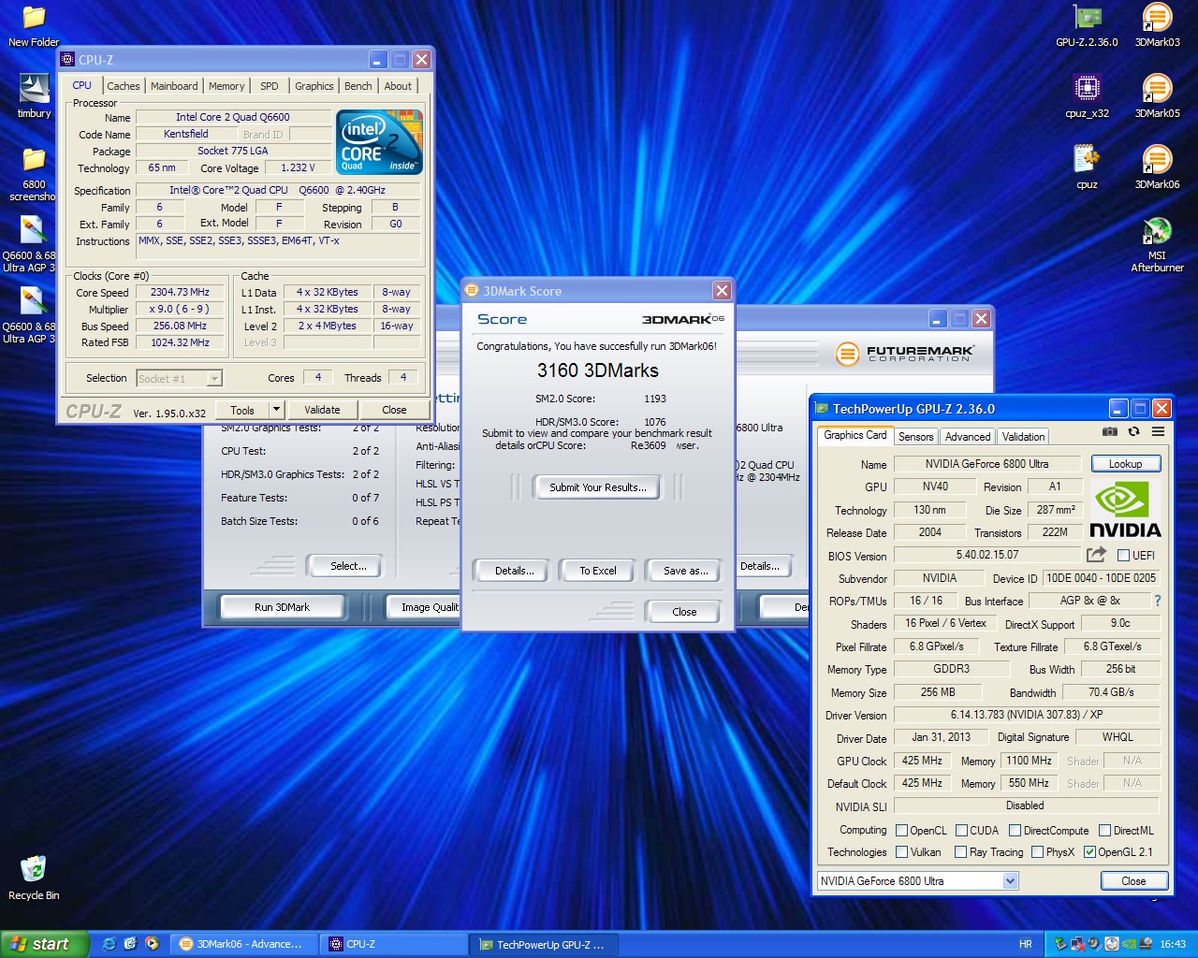Open the Sensors tab in GPU-Z
The height and width of the screenshot is (958, 1198).
click(915, 437)
